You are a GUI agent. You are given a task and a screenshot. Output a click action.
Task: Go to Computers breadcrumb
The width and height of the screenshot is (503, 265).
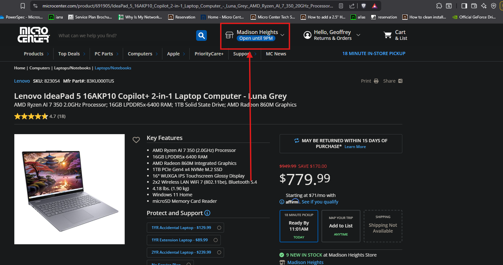click(x=40, y=68)
